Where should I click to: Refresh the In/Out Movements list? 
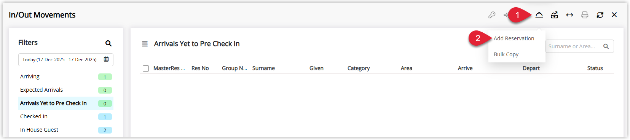pyautogui.click(x=600, y=15)
